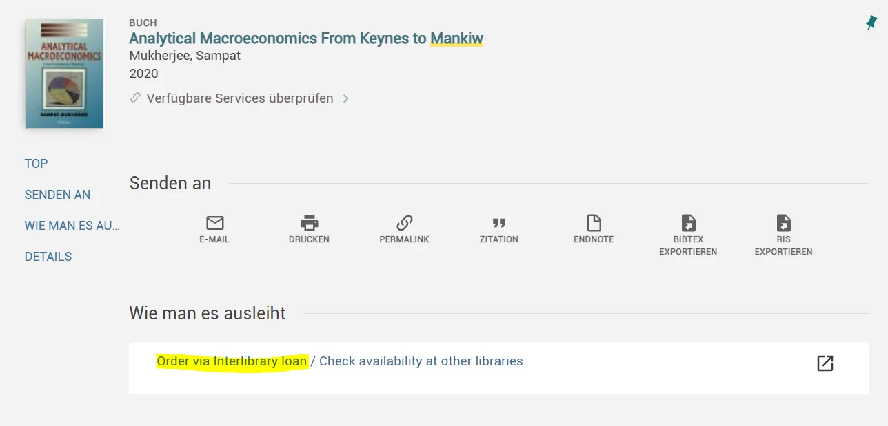Click Order via Interlibrary loan link
Screen dimensions: 888x426
(x=232, y=361)
